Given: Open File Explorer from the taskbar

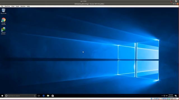Looking at the screenshot, I should click(x=48, y=96).
